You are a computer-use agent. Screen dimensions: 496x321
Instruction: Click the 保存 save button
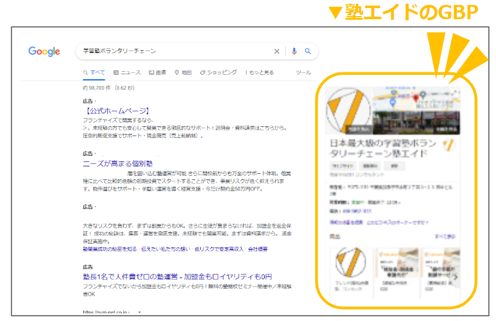pos(394,166)
